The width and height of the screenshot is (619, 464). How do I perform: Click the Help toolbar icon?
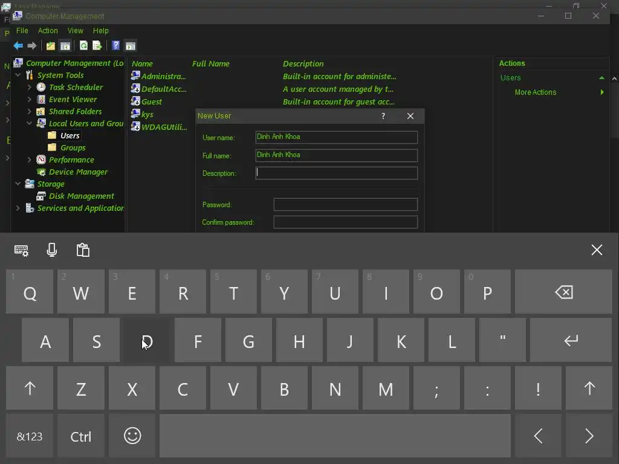(115, 46)
